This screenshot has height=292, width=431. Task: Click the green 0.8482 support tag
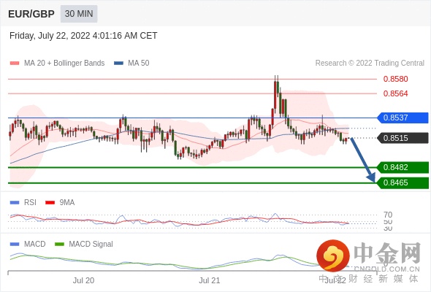click(403, 167)
